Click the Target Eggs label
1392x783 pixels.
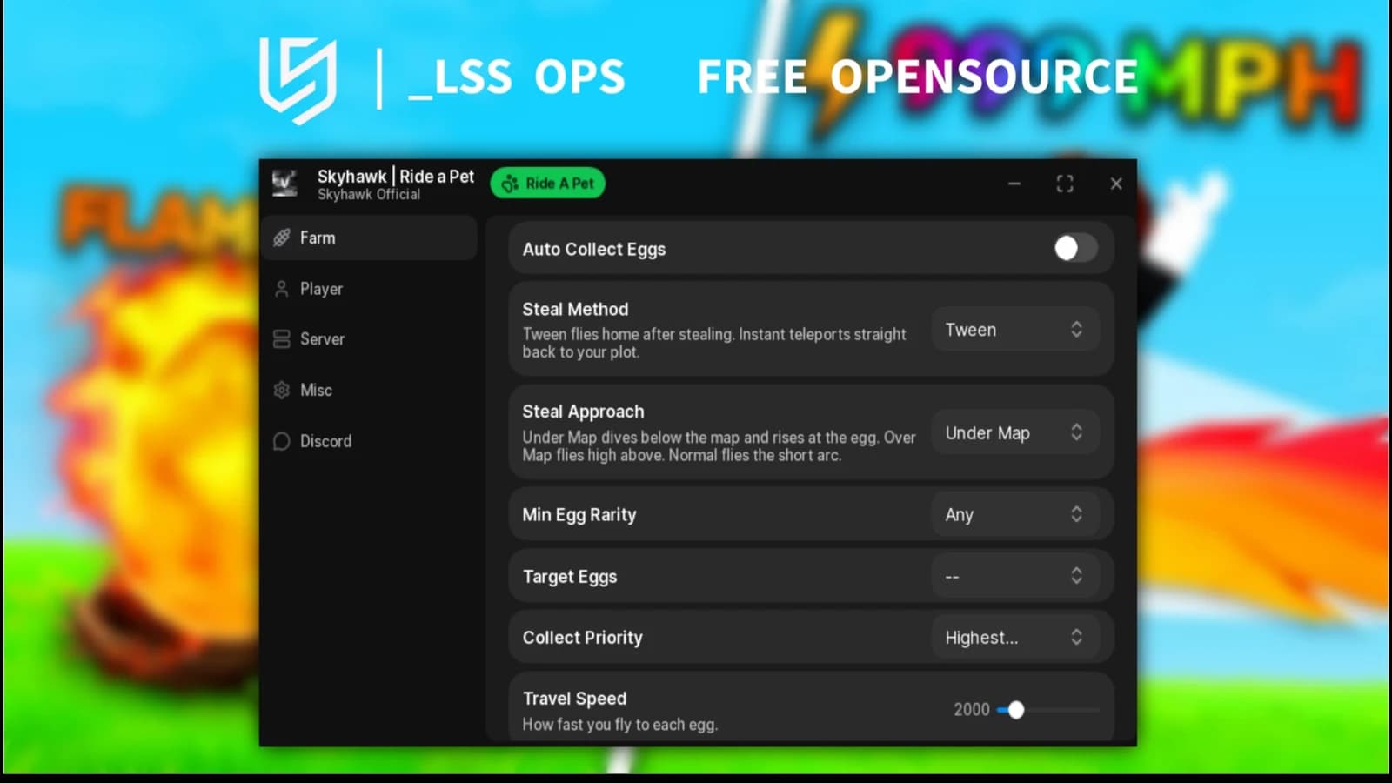coord(570,576)
